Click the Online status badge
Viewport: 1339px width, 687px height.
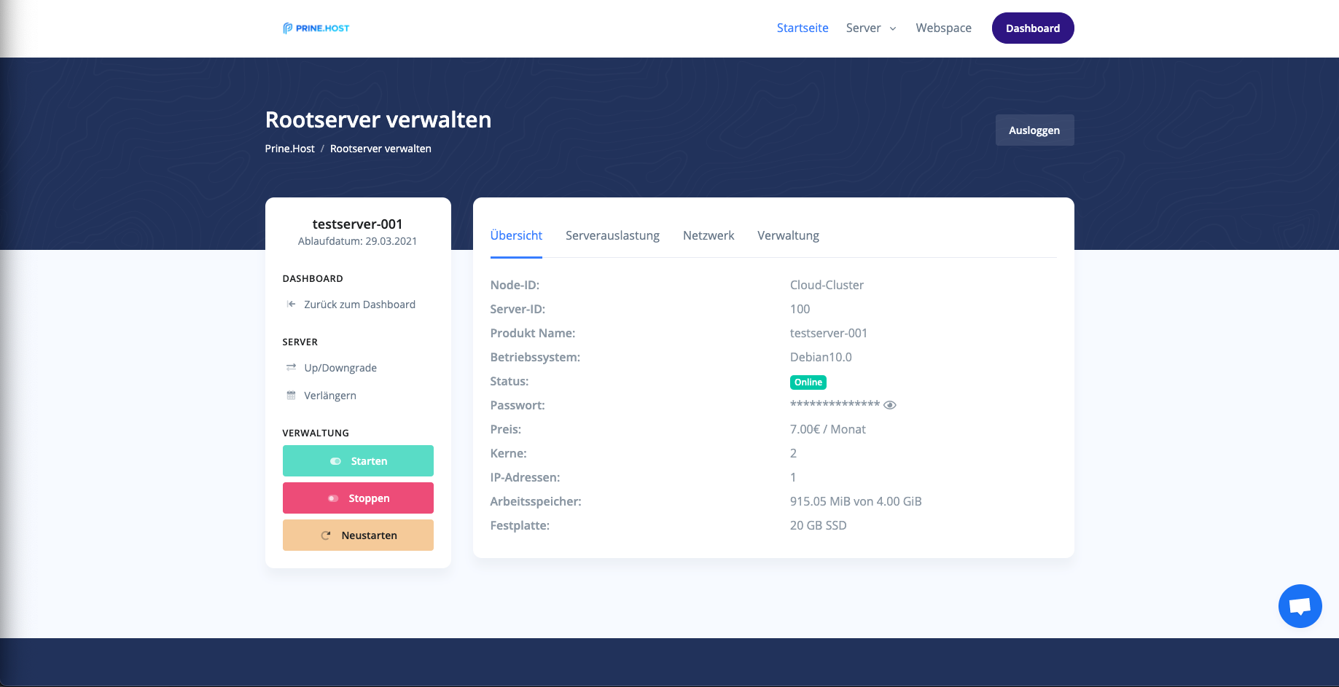808,382
